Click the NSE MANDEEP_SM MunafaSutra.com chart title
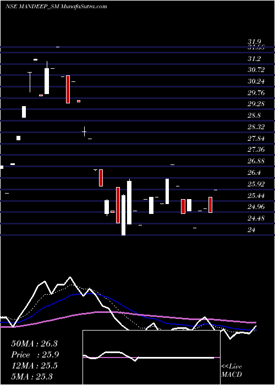 (x=56, y=7)
